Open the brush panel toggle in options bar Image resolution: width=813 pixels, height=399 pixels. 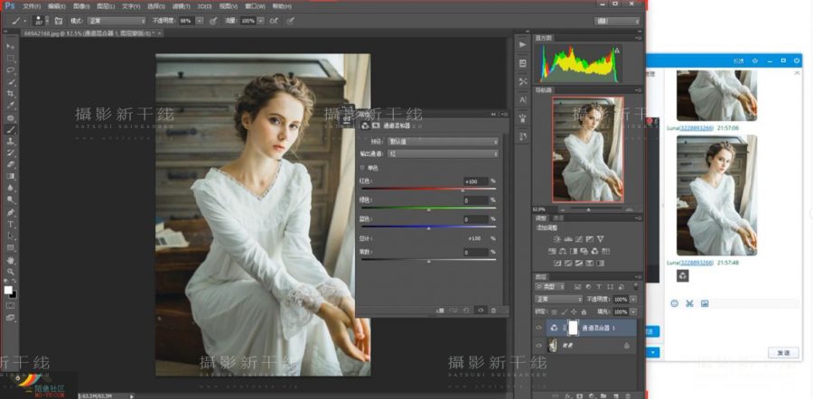click(59, 21)
